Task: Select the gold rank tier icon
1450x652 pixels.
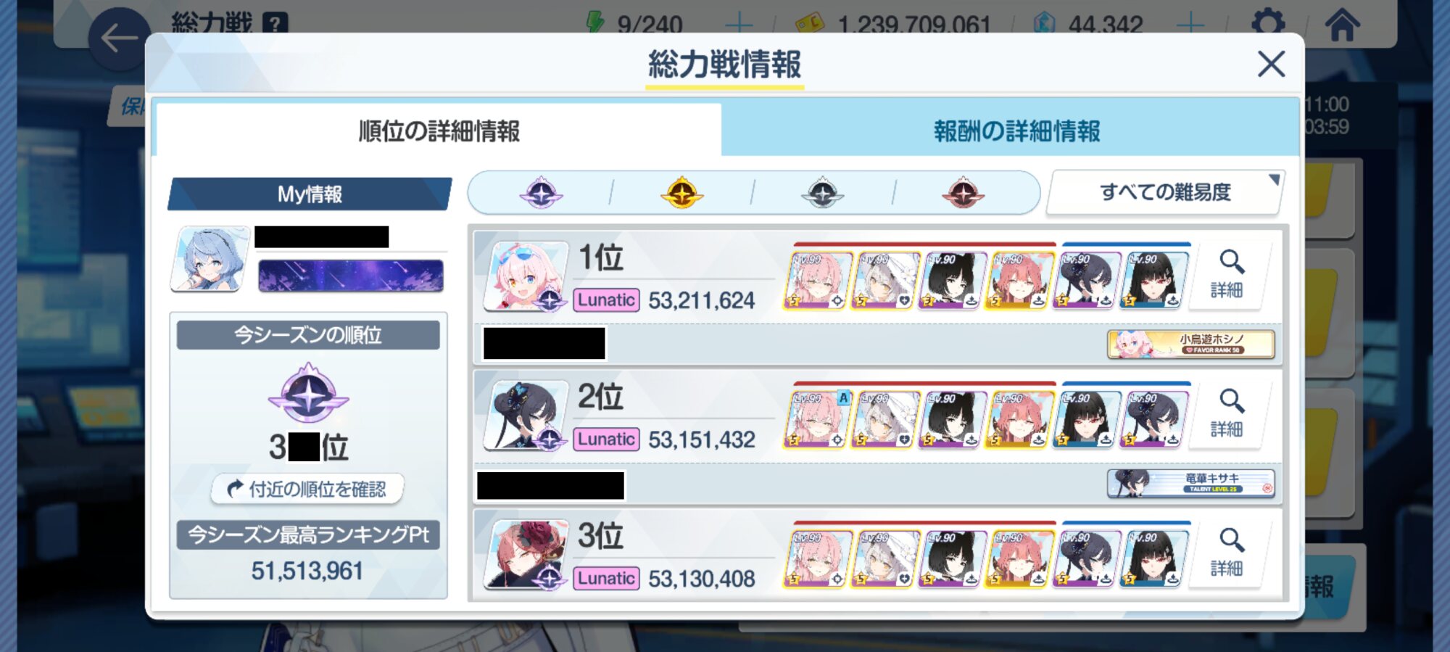Action: point(681,193)
